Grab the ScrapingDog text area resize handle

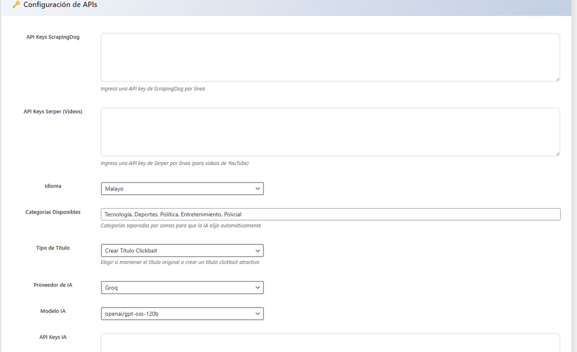click(557, 79)
